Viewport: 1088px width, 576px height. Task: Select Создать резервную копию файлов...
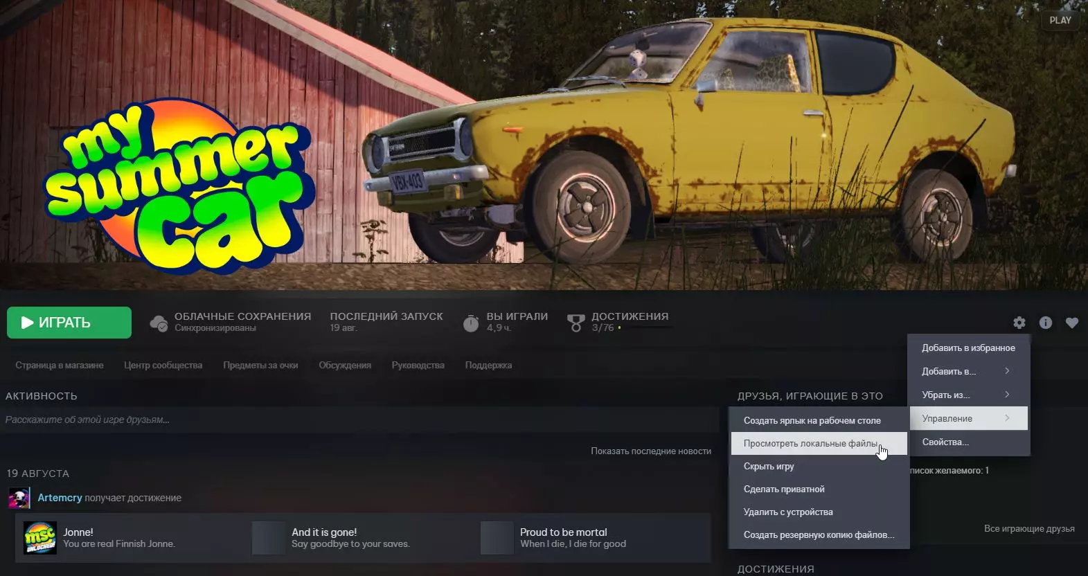tap(819, 535)
